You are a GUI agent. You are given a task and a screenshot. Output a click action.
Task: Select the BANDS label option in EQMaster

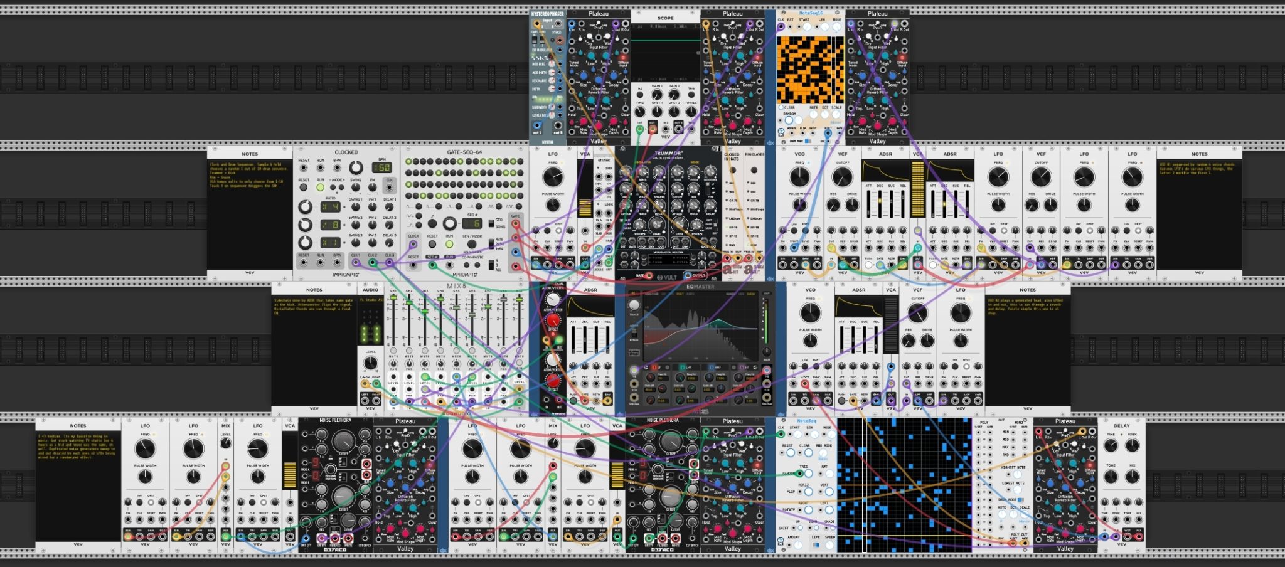coord(730,294)
